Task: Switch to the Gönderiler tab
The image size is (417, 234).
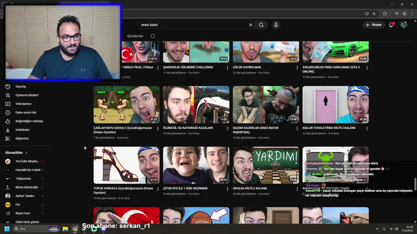Action: pyautogui.click(x=135, y=36)
